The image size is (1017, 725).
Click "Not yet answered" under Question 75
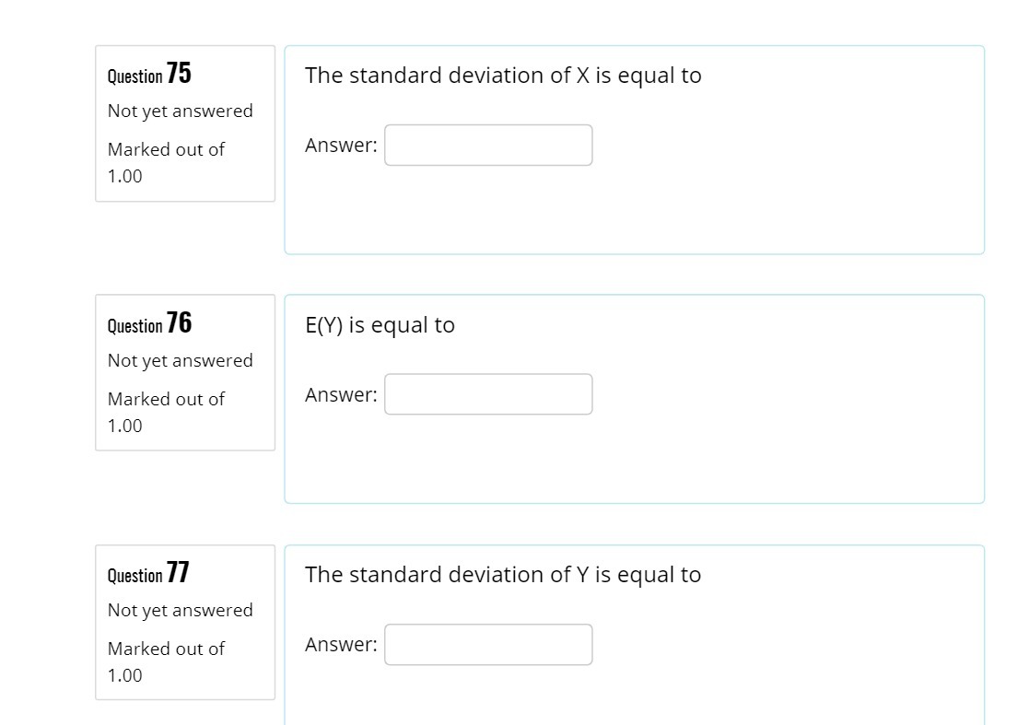coord(180,111)
